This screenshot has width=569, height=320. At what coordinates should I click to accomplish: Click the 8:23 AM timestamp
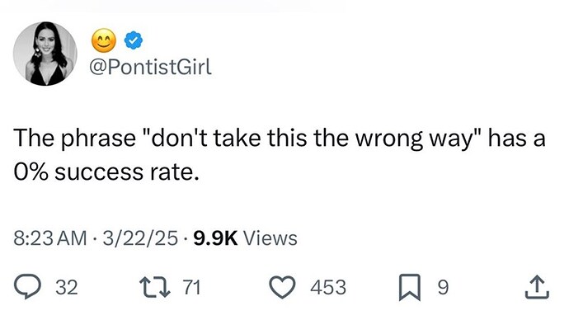click(x=50, y=238)
